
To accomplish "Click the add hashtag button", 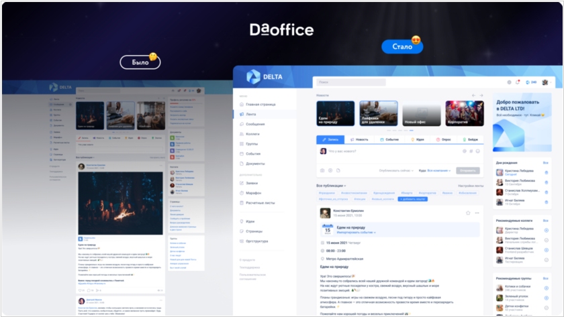I will (412, 199).
